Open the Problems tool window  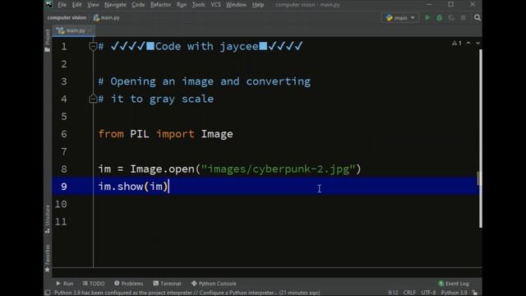pyautogui.click(x=128, y=284)
